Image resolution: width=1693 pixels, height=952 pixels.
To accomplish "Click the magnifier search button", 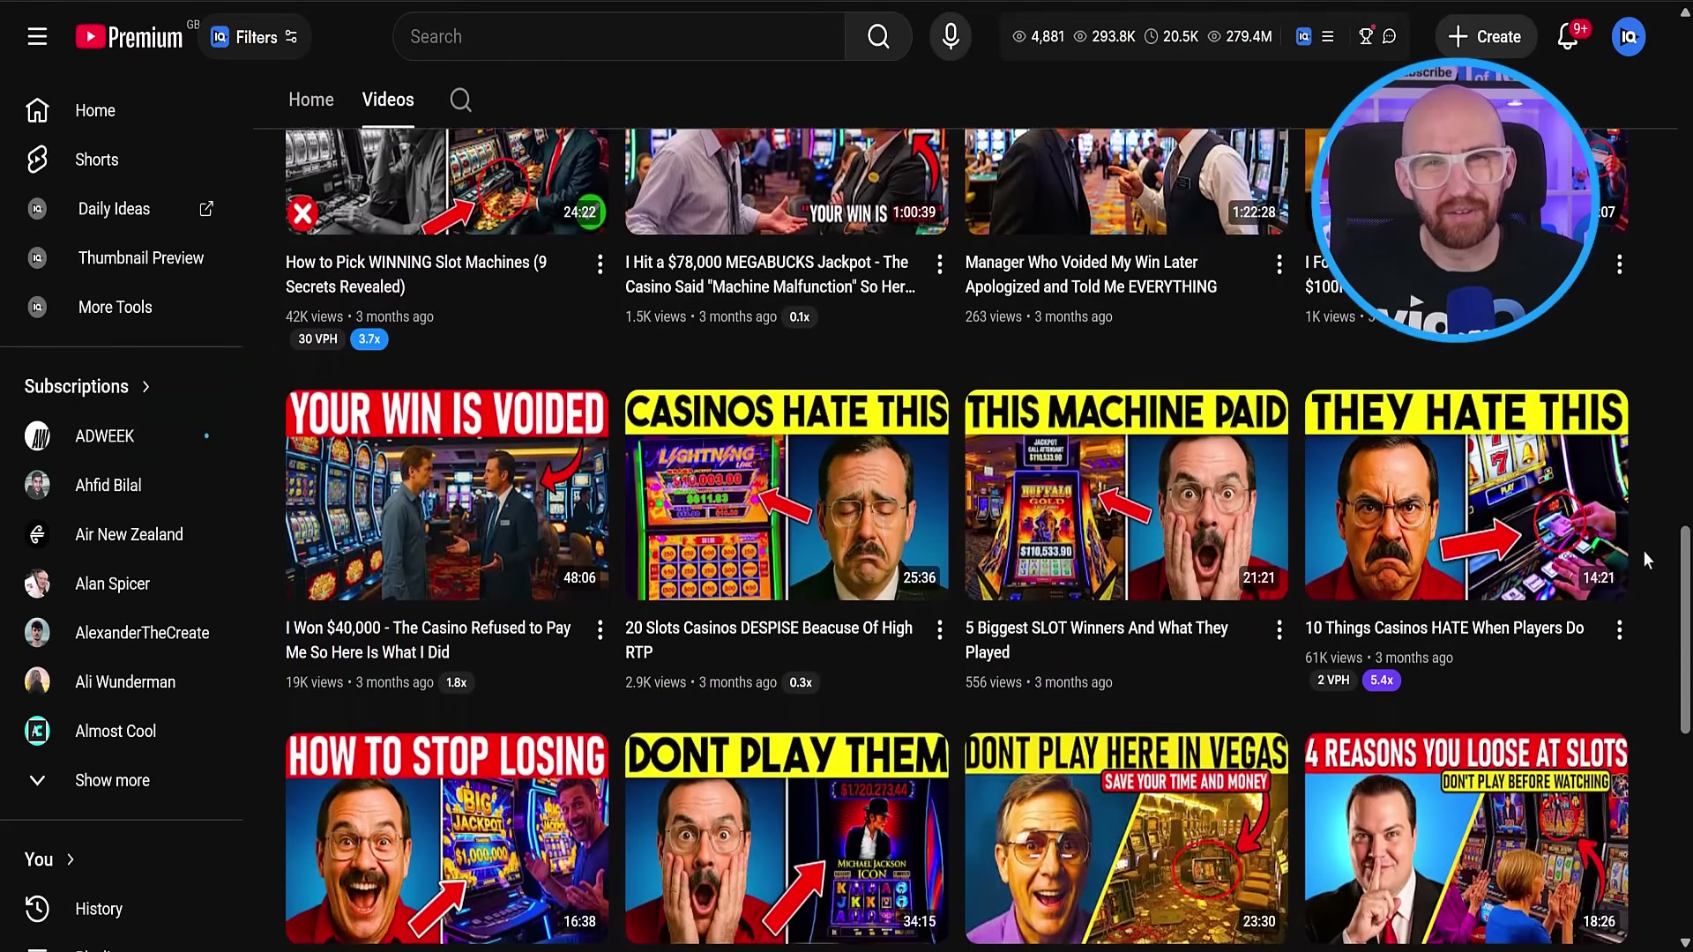I will (x=878, y=36).
